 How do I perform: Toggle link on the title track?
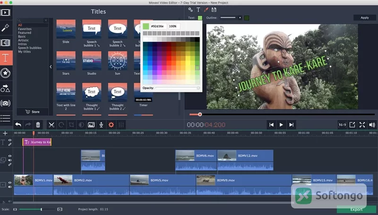(x=10, y=144)
